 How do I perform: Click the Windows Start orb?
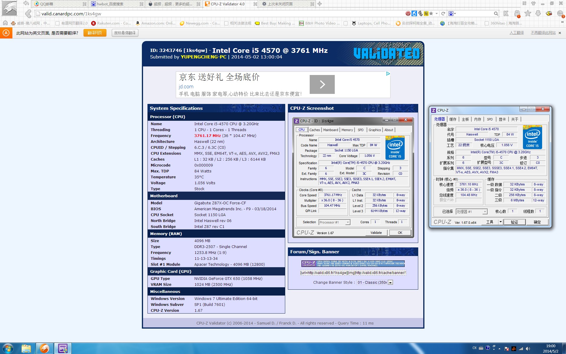click(7, 348)
